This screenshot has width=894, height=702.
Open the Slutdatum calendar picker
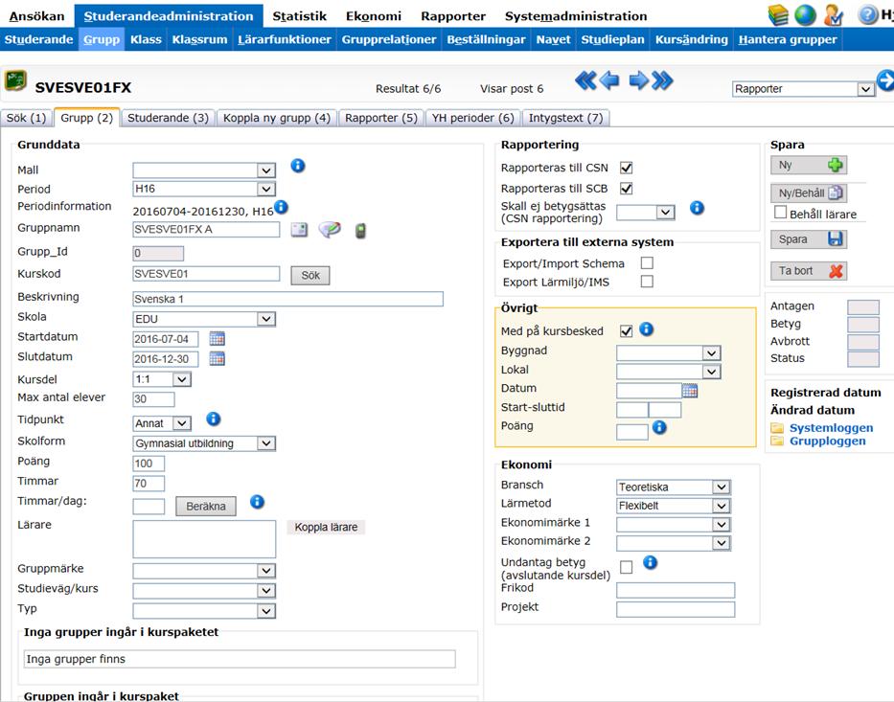(218, 358)
